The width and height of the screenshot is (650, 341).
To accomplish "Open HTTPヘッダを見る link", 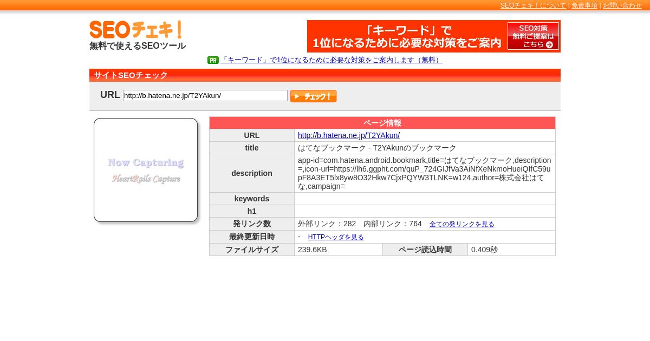I will [336, 237].
